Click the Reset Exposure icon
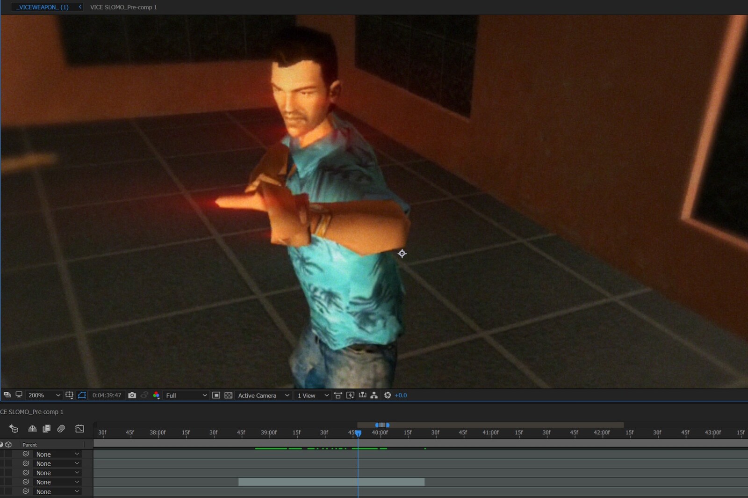 pos(388,395)
